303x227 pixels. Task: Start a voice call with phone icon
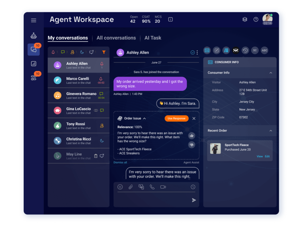pyautogui.click(x=152, y=187)
